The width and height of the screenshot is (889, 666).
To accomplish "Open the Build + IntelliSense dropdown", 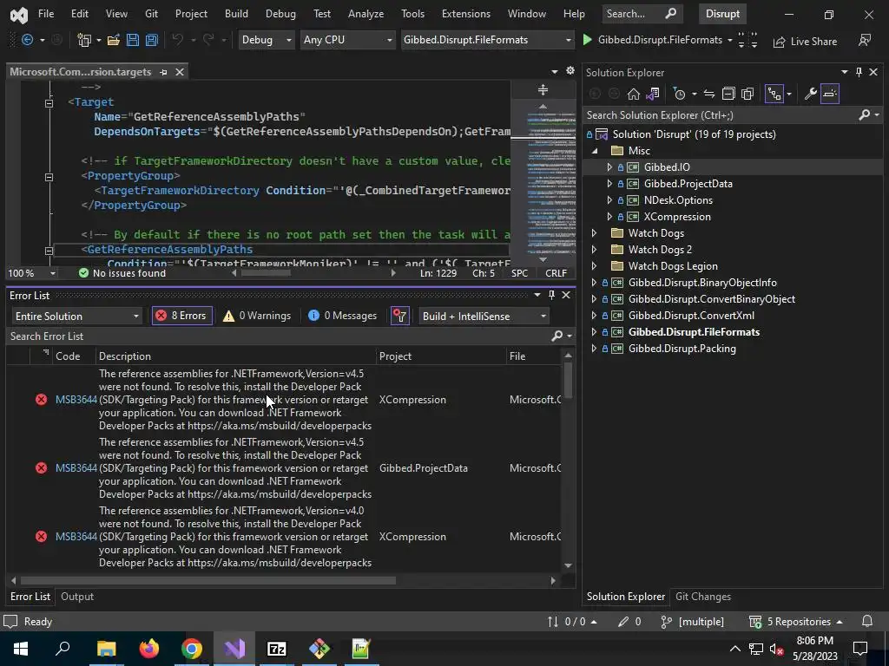I will coord(484,316).
